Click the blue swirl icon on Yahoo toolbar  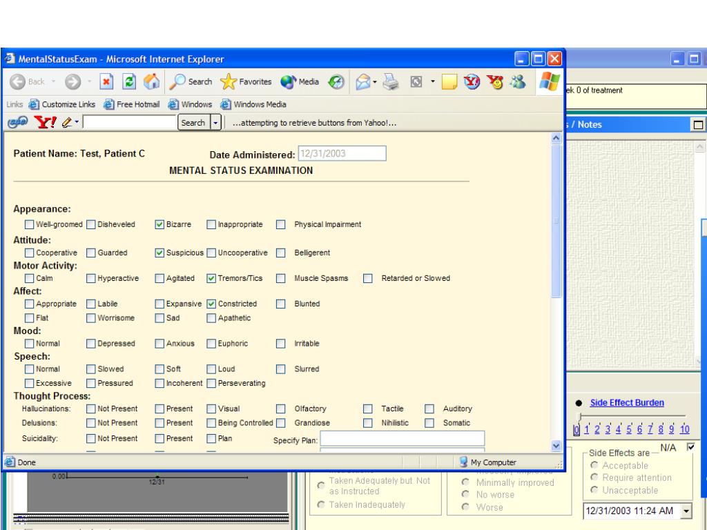[x=17, y=122]
